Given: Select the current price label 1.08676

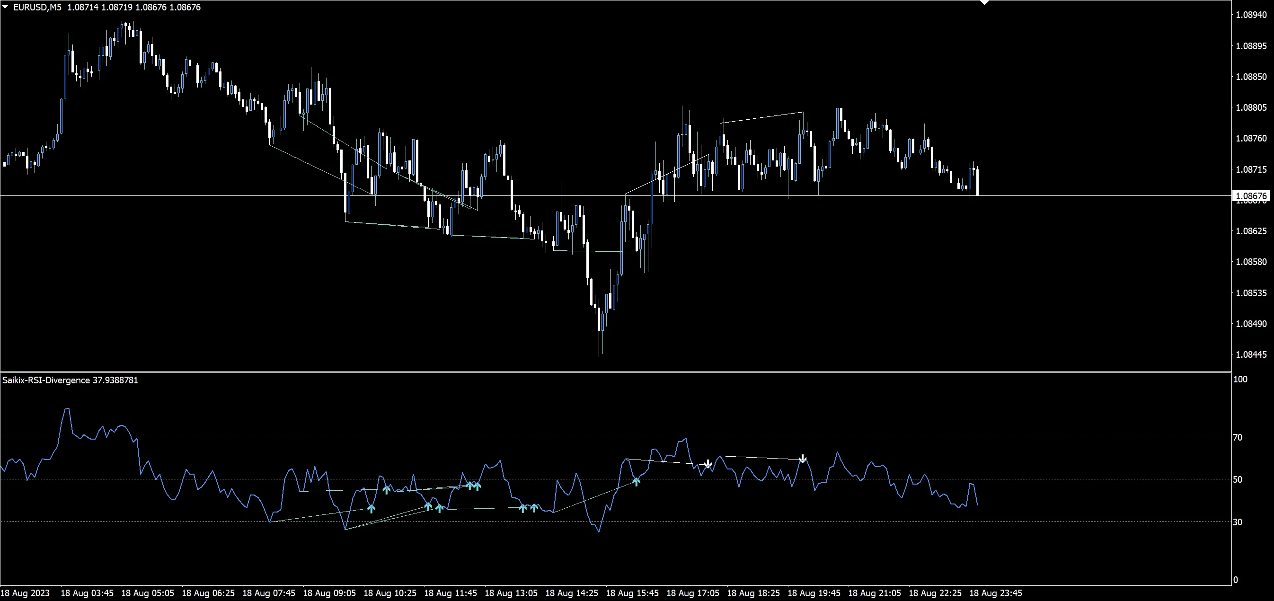Looking at the screenshot, I should click(x=1251, y=196).
